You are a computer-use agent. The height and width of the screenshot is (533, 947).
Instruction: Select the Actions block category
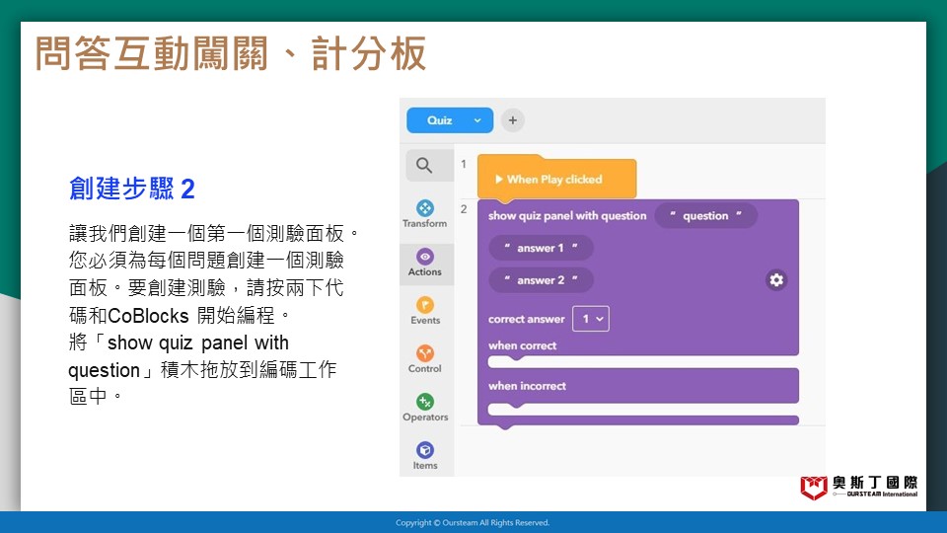[424, 263]
